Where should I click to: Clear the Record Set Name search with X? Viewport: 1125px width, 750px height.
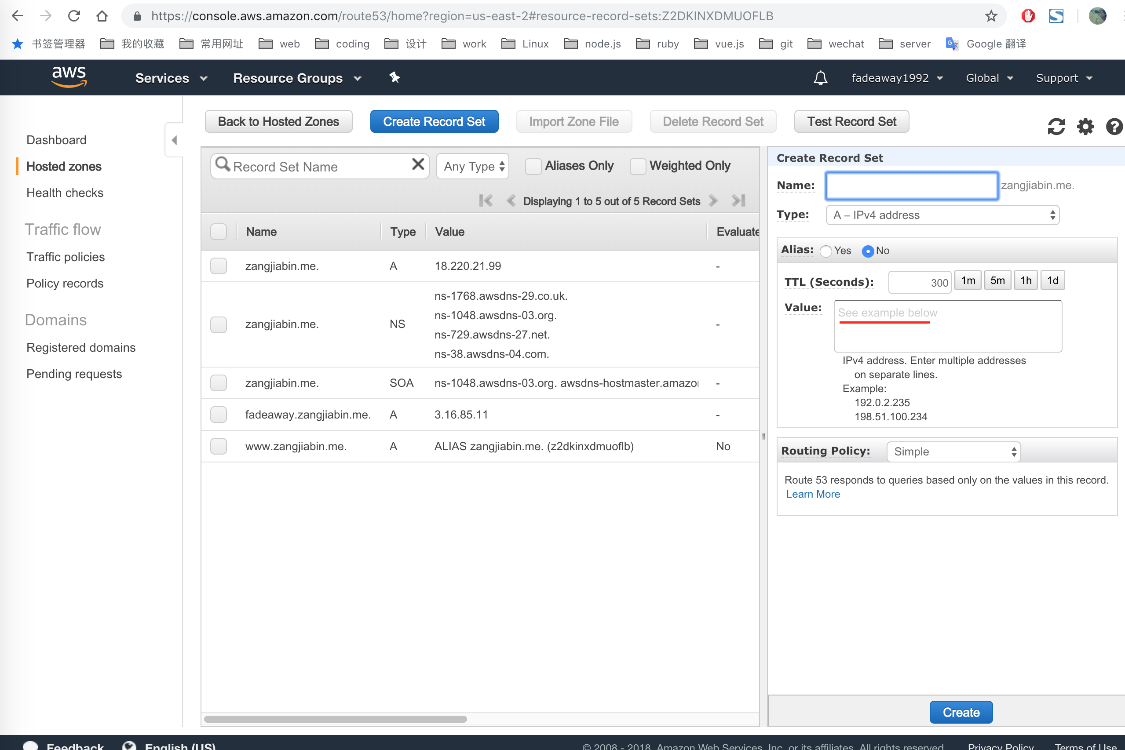(418, 164)
